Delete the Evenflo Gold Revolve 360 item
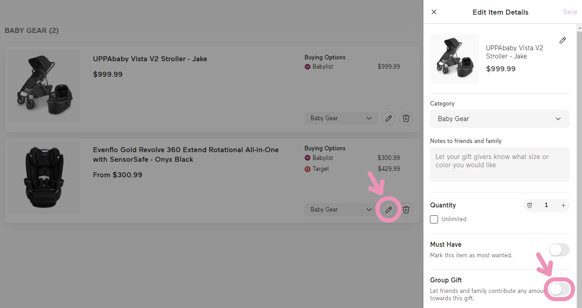 (406, 210)
